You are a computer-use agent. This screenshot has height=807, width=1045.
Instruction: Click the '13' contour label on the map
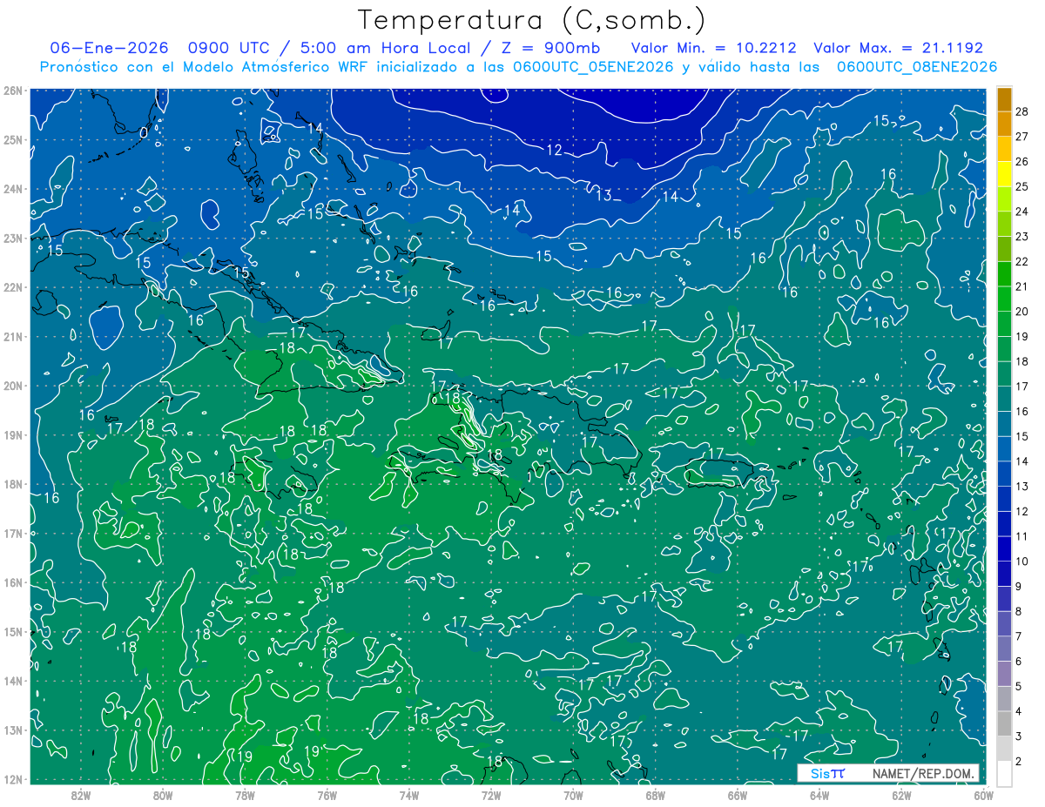coord(603,195)
